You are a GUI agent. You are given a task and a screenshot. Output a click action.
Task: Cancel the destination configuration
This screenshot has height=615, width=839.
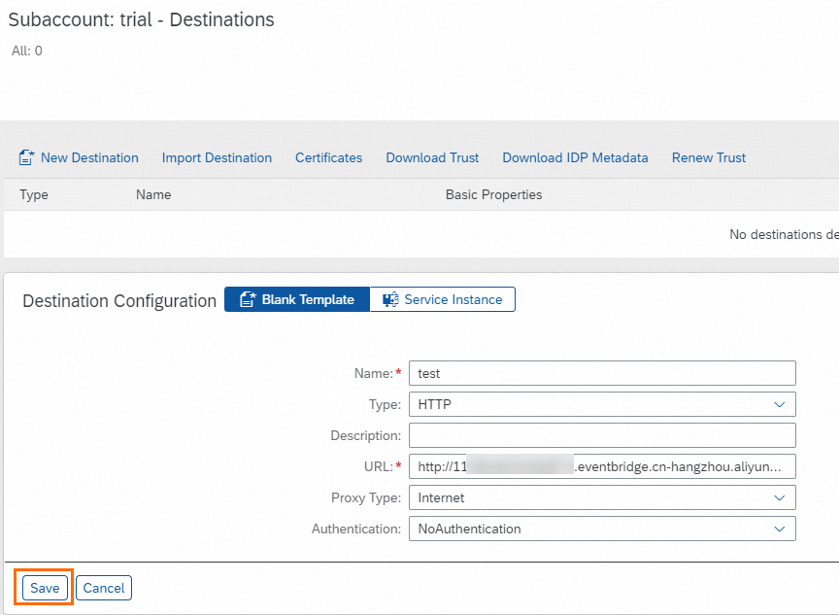[103, 587]
